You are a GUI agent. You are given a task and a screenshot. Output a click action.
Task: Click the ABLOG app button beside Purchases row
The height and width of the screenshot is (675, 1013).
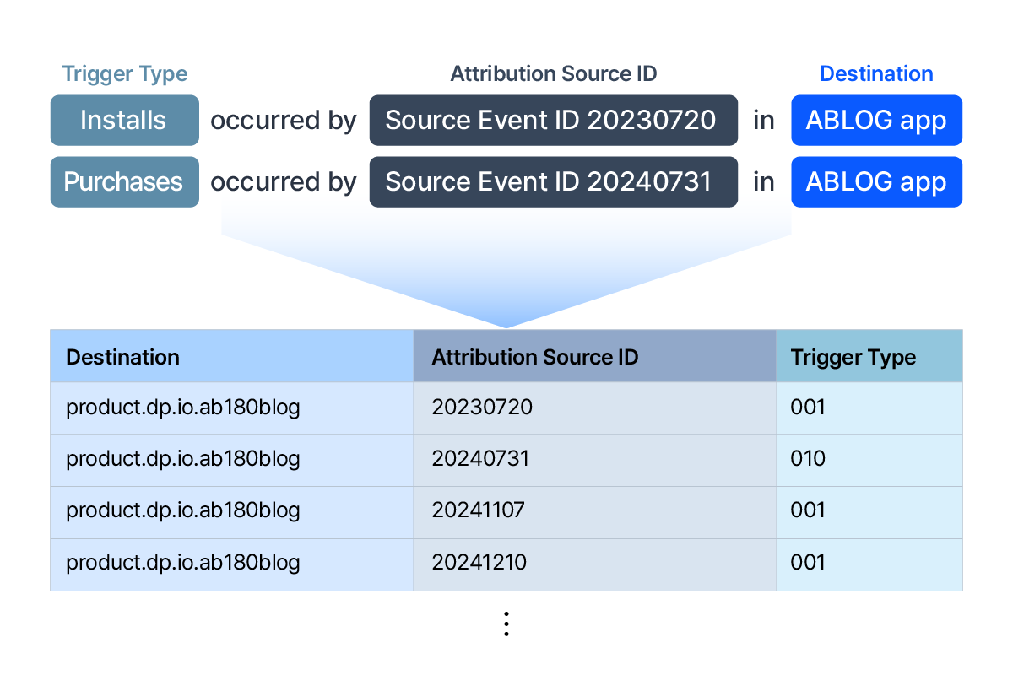[x=876, y=182]
